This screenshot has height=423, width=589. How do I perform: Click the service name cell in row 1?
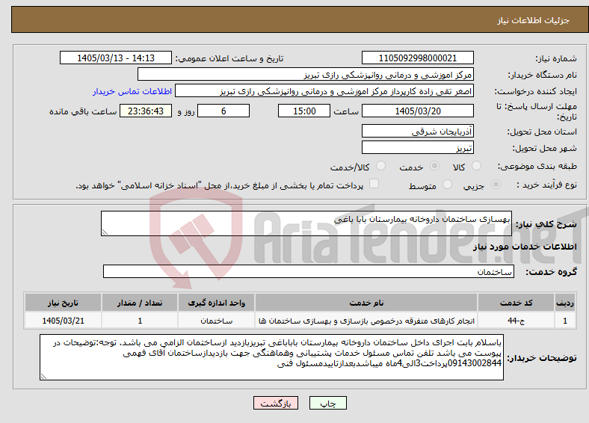(x=366, y=321)
